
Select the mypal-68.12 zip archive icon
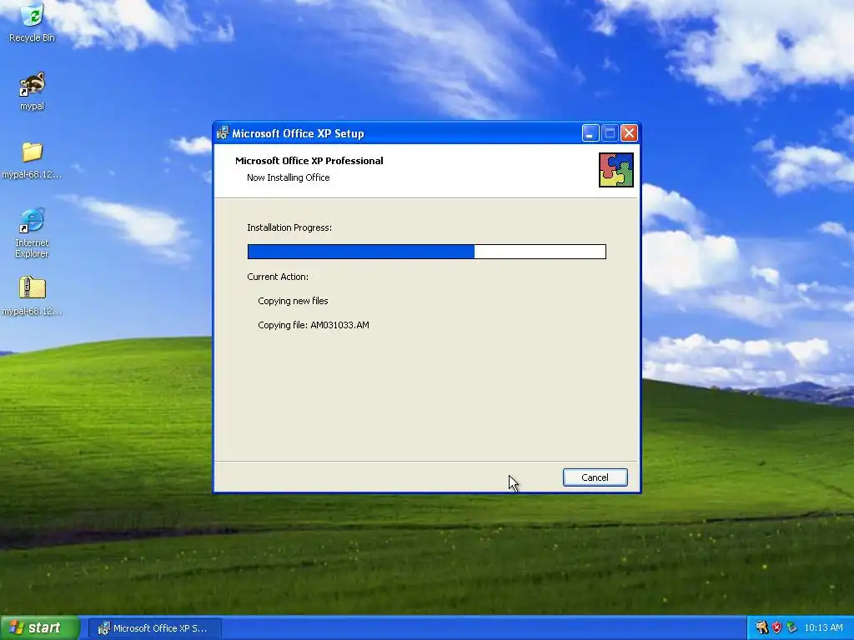click(x=33, y=296)
